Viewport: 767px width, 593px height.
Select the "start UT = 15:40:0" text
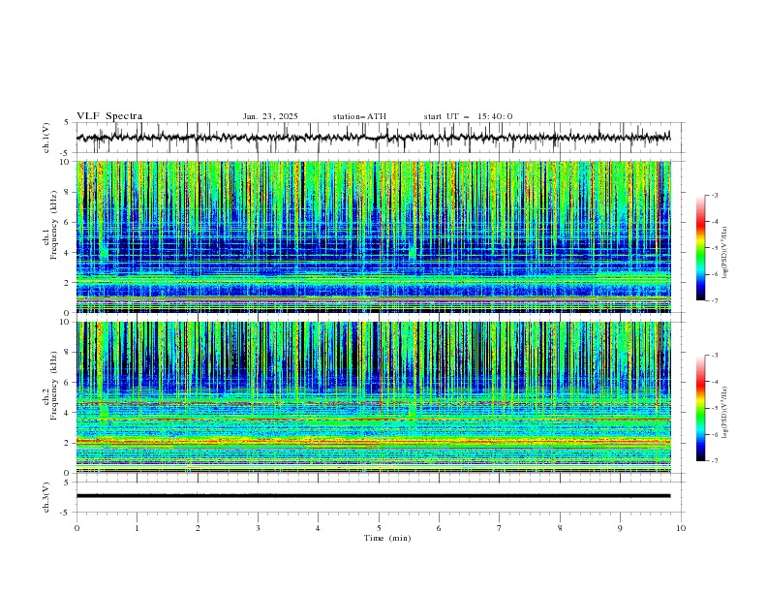click(x=468, y=116)
